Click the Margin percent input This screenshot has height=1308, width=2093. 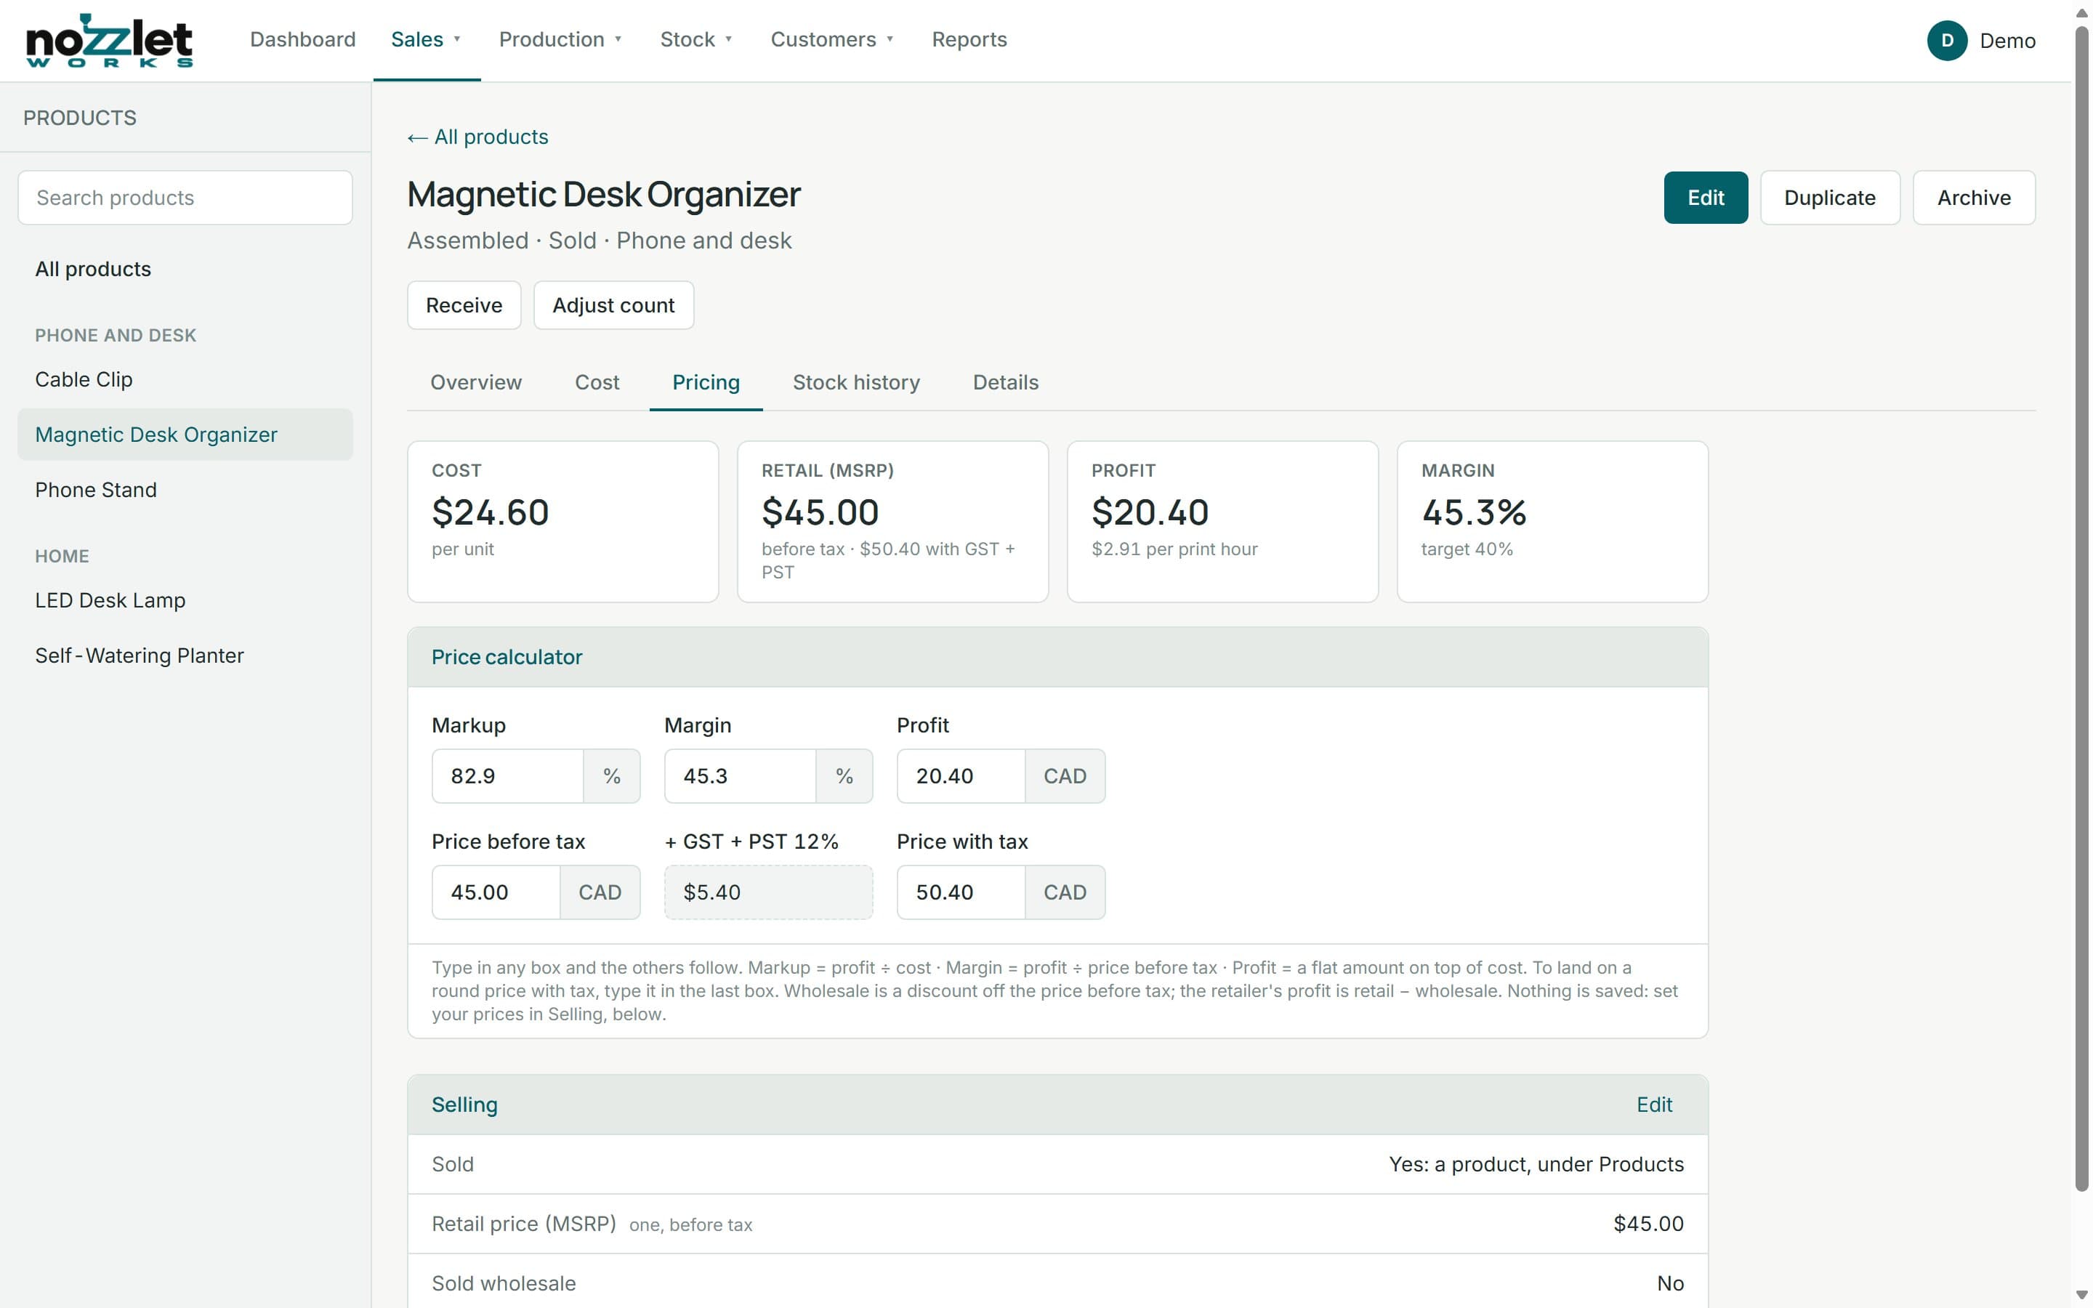pyautogui.click(x=741, y=776)
